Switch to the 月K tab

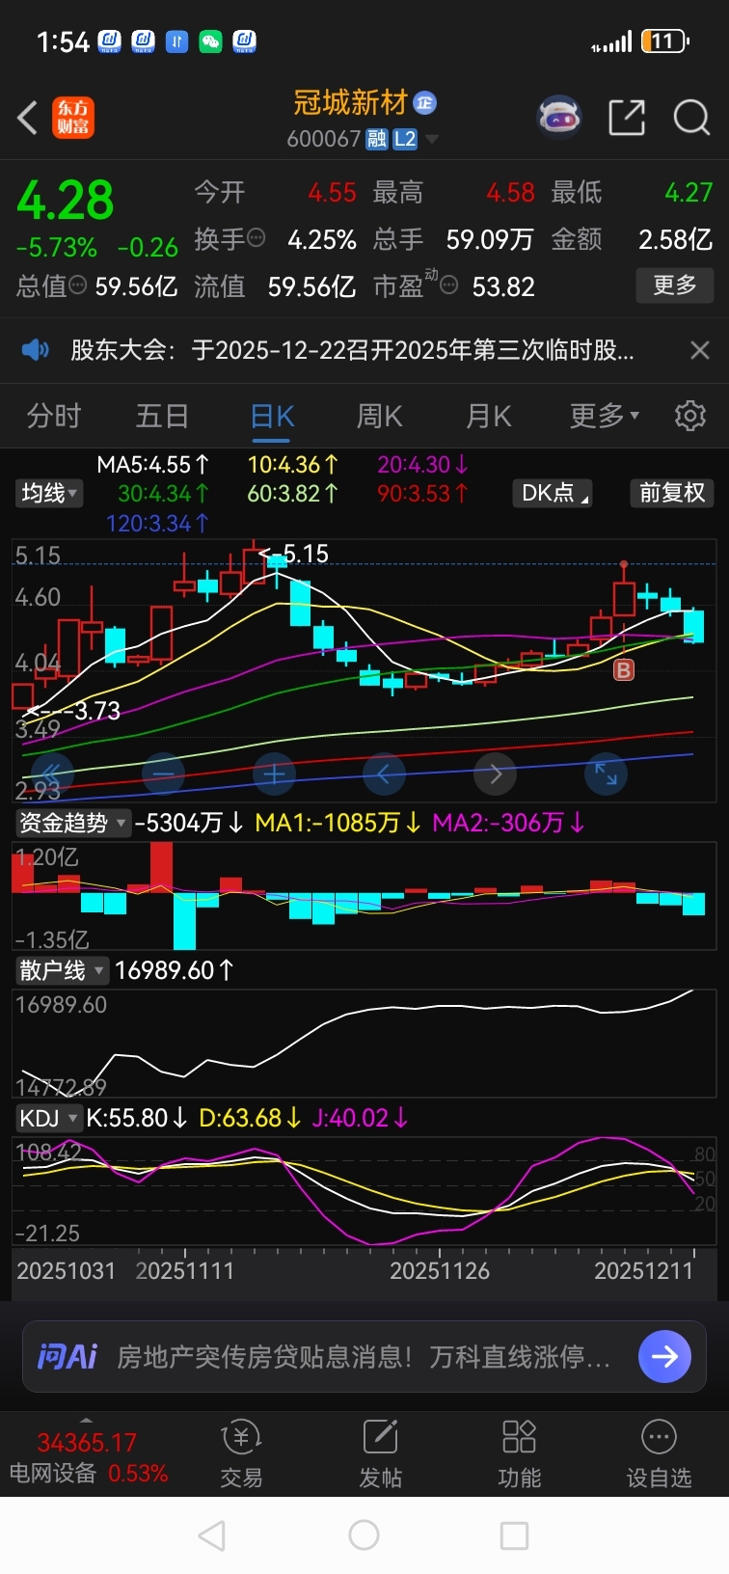coord(489,416)
